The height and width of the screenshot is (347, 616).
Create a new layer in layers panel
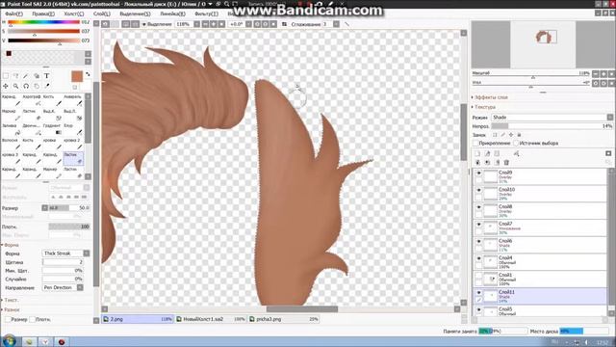[477, 153]
